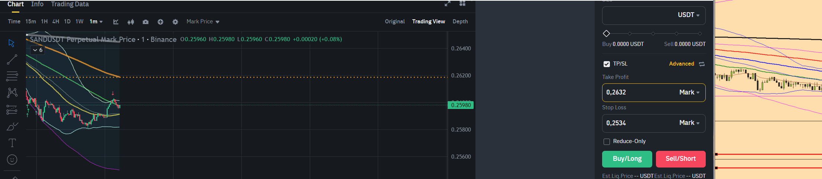
Task: Open the emoji sticker tool
Action: click(x=12, y=160)
